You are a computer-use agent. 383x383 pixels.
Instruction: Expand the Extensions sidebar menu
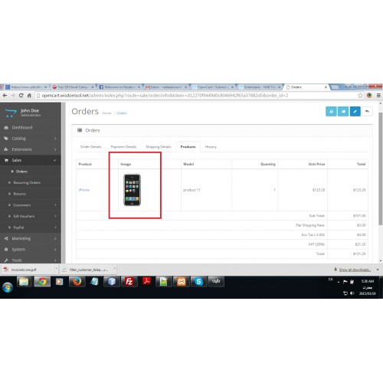tap(31, 149)
